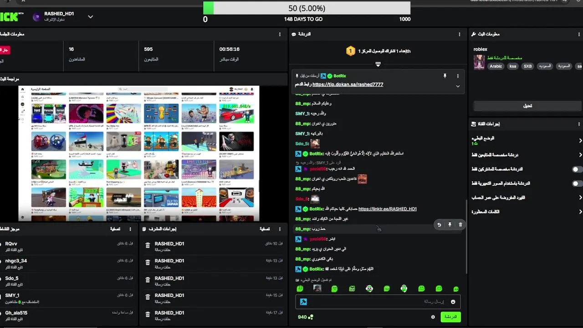
Task: Toggle subscribers-only chat switch
Action: coord(577,169)
